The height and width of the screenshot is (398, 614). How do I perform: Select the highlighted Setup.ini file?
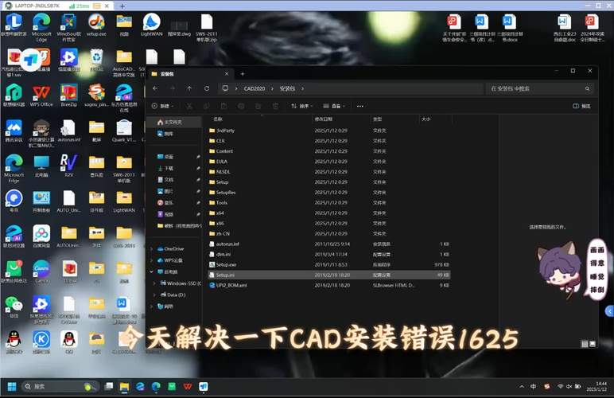tap(329, 275)
